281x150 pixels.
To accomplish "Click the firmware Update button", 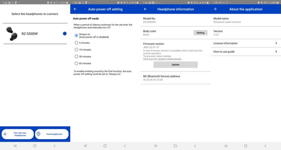I will [x=176, y=65].
